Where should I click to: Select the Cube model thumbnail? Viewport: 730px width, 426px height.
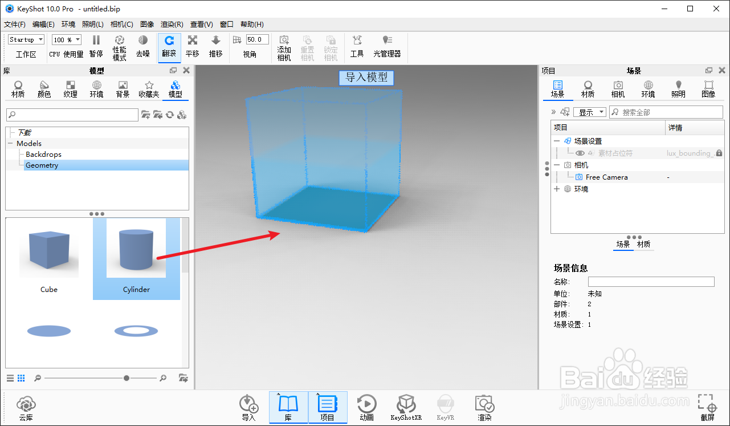click(x=49, y=259)
